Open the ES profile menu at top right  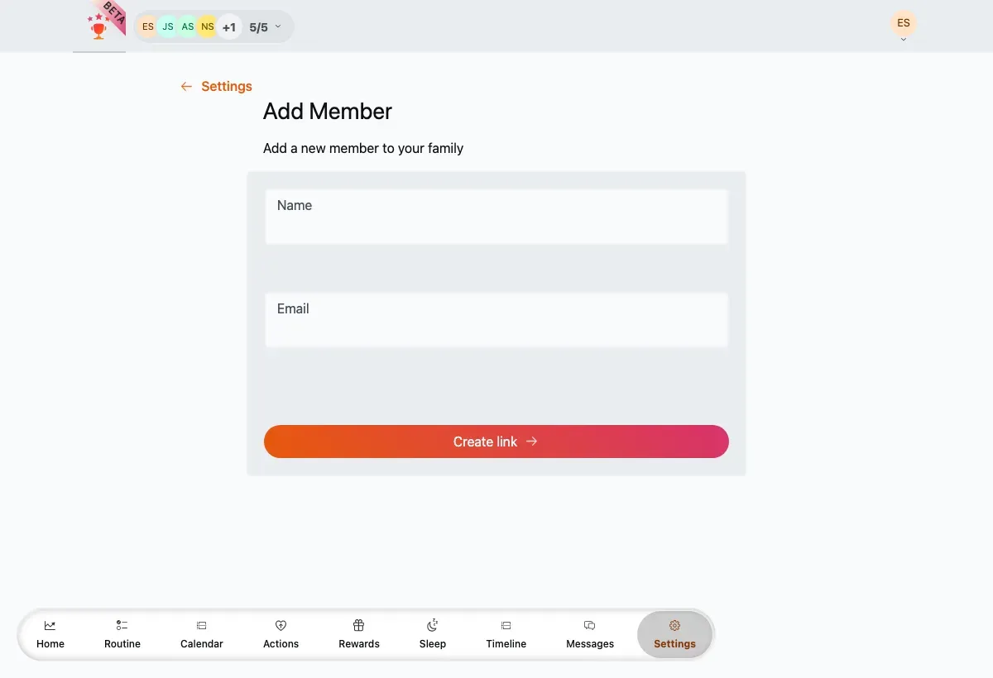click(904, 25)
